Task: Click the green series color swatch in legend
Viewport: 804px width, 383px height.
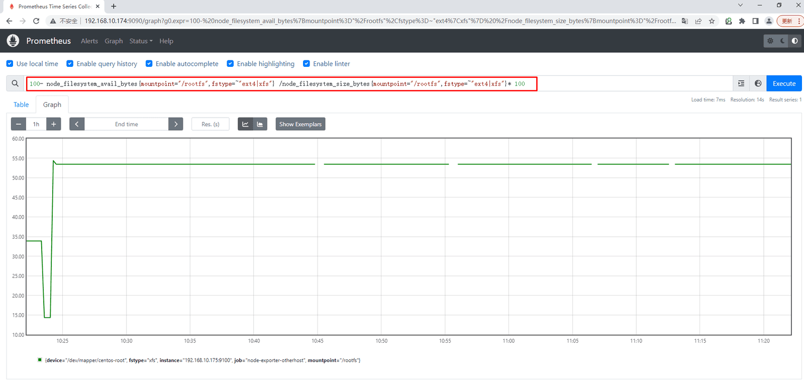Action: point(40,360)
